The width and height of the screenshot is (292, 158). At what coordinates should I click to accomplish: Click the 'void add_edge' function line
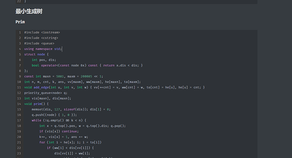point(115,87)
